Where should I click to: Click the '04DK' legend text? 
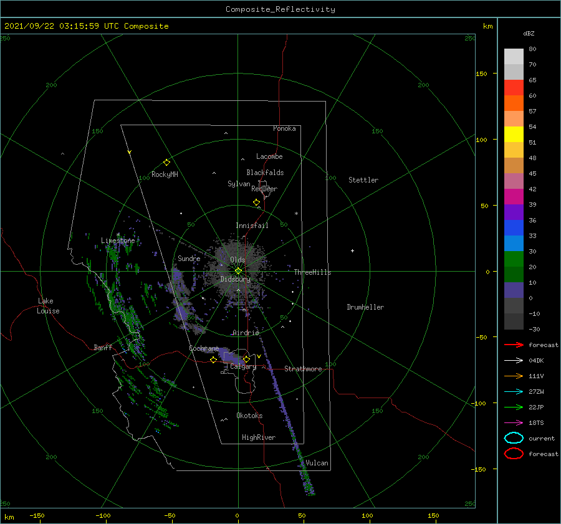[536, 360]
